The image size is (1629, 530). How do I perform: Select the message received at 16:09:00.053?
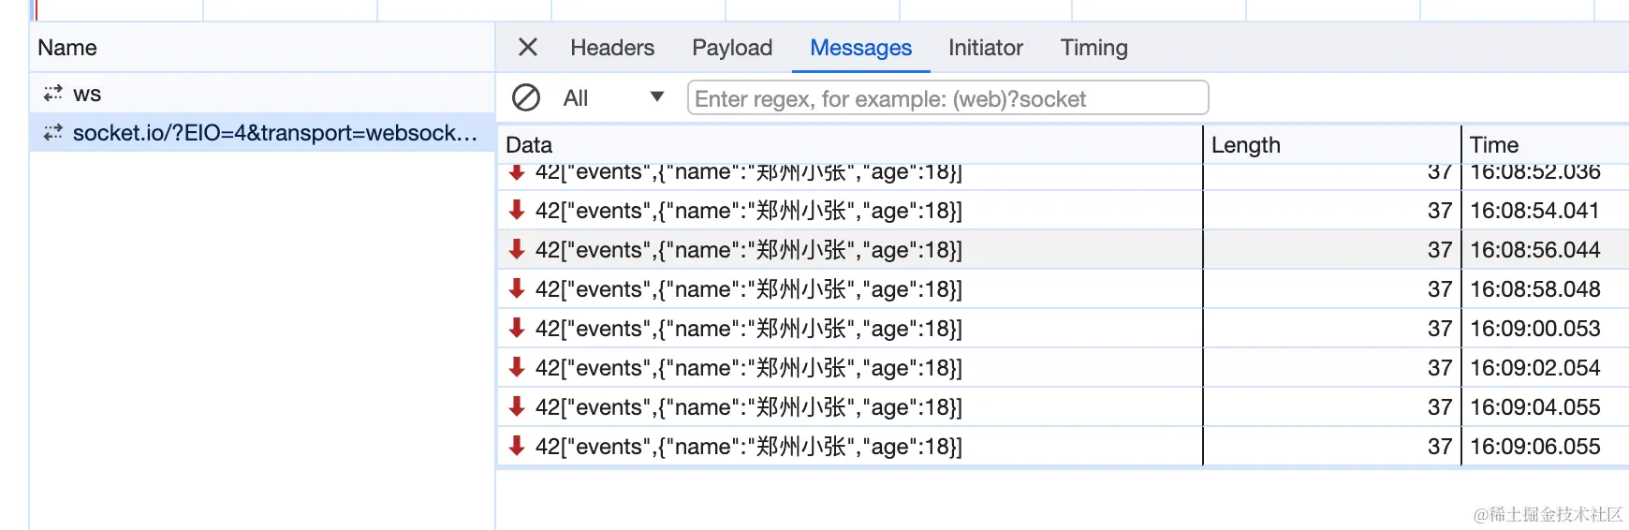click(x=749, y=329)
